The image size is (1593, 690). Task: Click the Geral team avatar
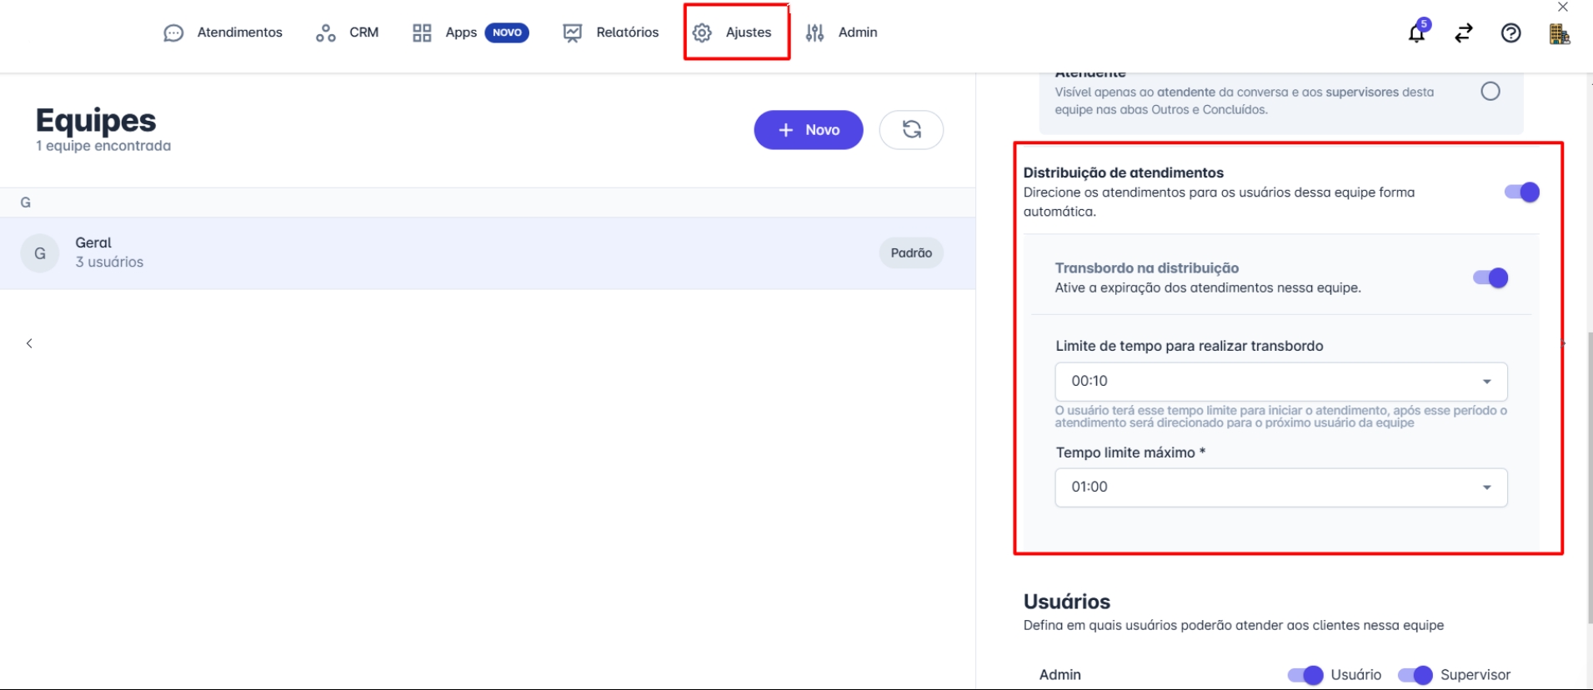pos(40,253)
